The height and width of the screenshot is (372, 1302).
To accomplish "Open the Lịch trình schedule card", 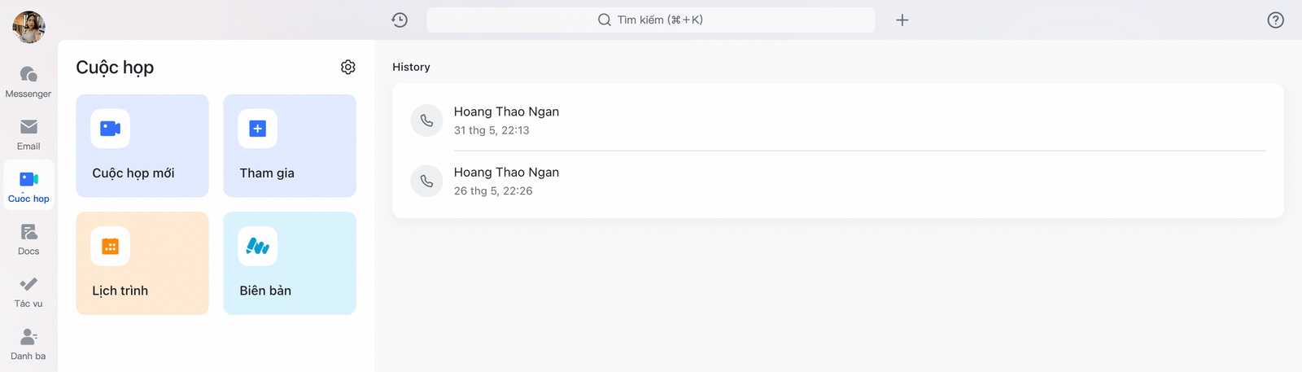I will [142, 263].
